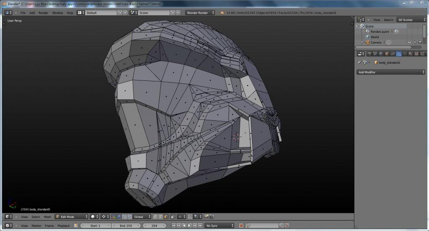Open the Mesh menu in the 3D view header
This screenshot has width=429, height=231.
click(47, 217)
